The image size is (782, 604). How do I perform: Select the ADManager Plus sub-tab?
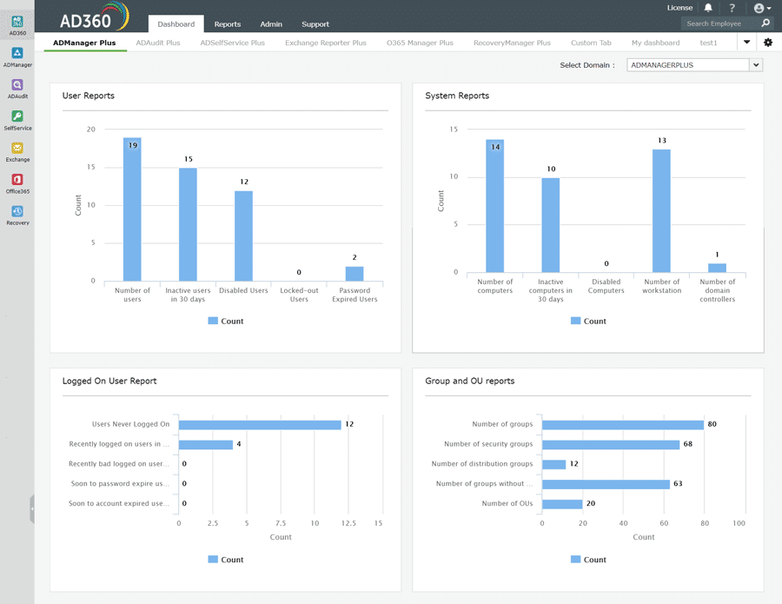(84, 43)
